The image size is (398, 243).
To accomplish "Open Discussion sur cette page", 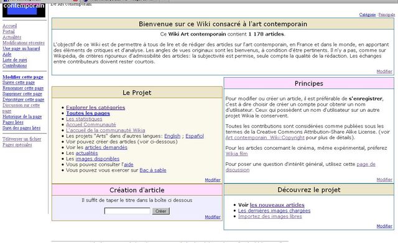I will pyautogui.click(x=21, y=108).
